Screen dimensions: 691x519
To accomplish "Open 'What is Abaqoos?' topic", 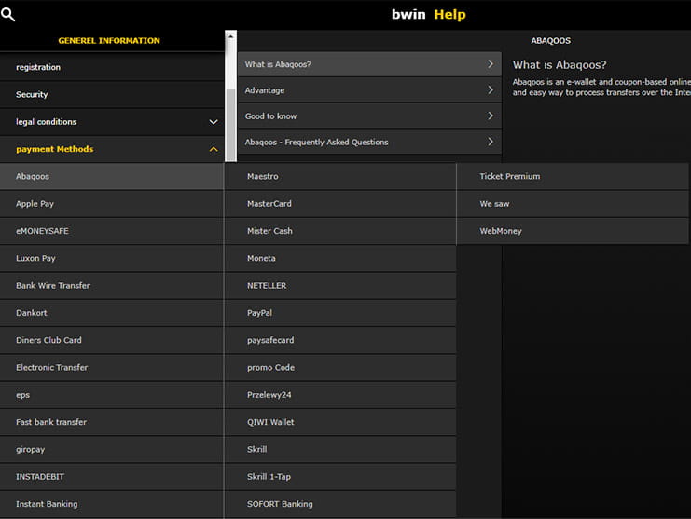I will (369, 64).
